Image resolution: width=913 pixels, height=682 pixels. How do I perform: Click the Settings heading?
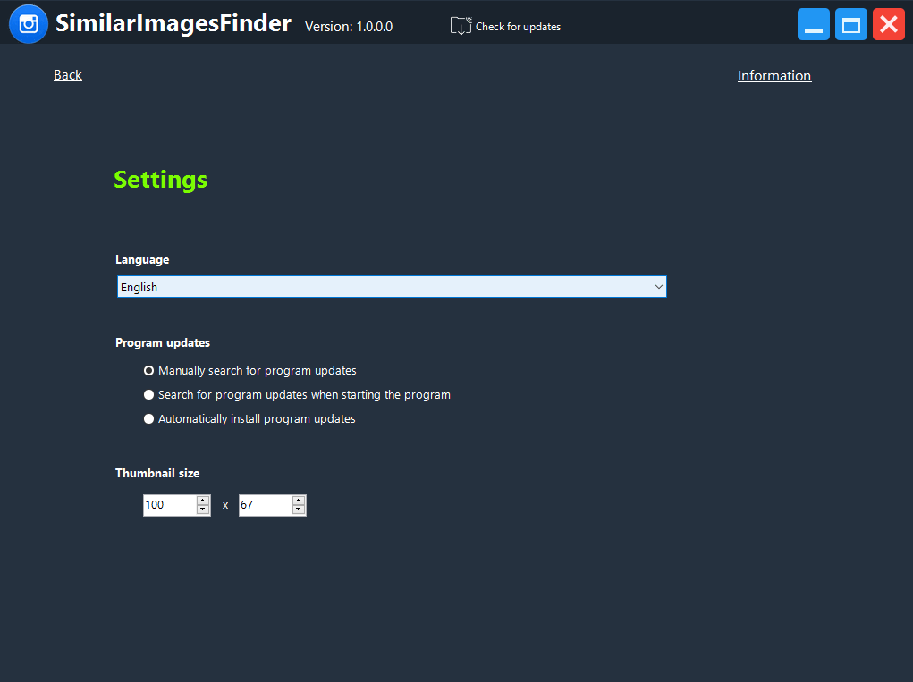(161, 180)
